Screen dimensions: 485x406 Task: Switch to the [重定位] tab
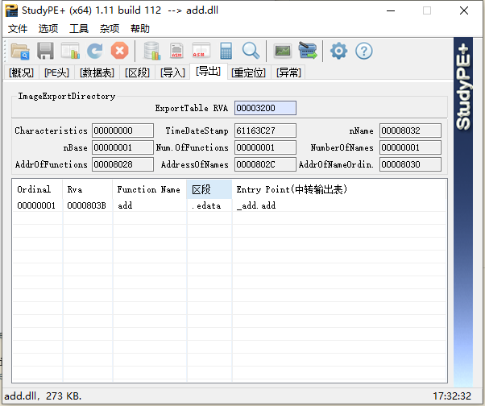(x=249, y=72)
